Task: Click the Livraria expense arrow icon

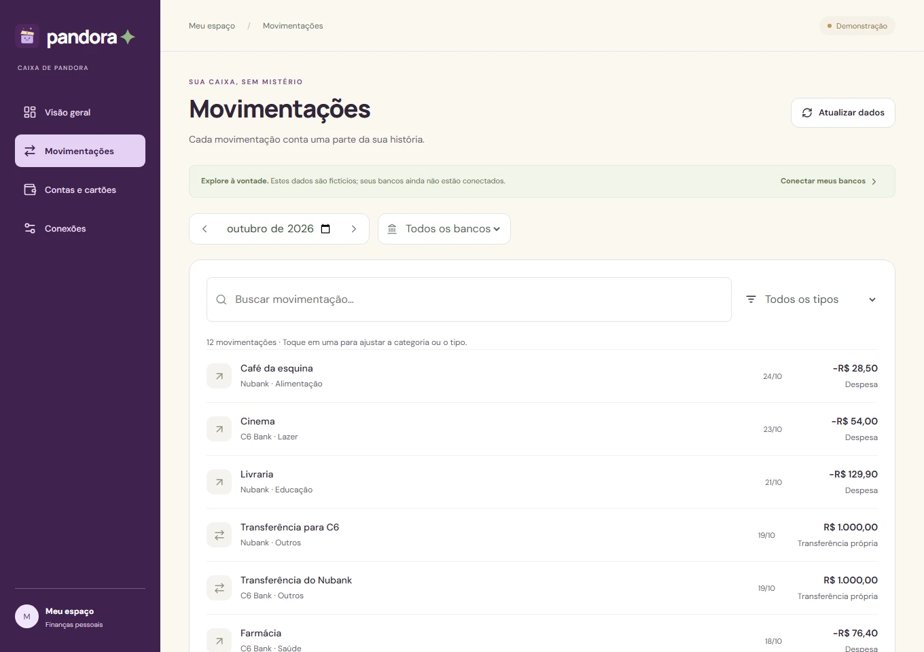Action: (219, 482)
